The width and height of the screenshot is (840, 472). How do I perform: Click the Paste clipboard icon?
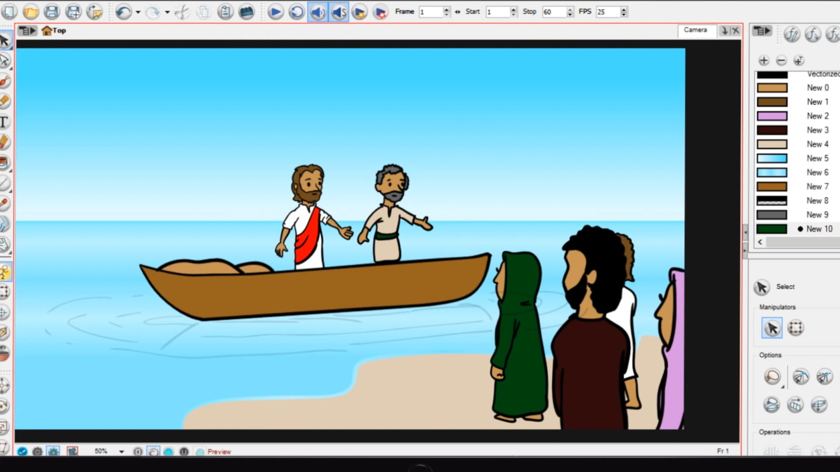coord(225,12)
